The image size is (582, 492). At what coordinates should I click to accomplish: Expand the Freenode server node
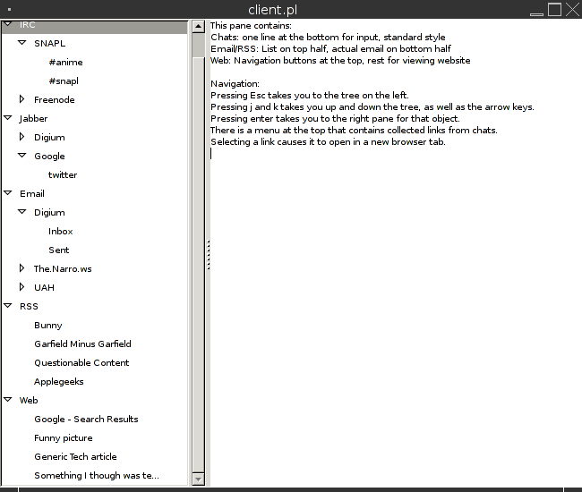tap(21, 99)
